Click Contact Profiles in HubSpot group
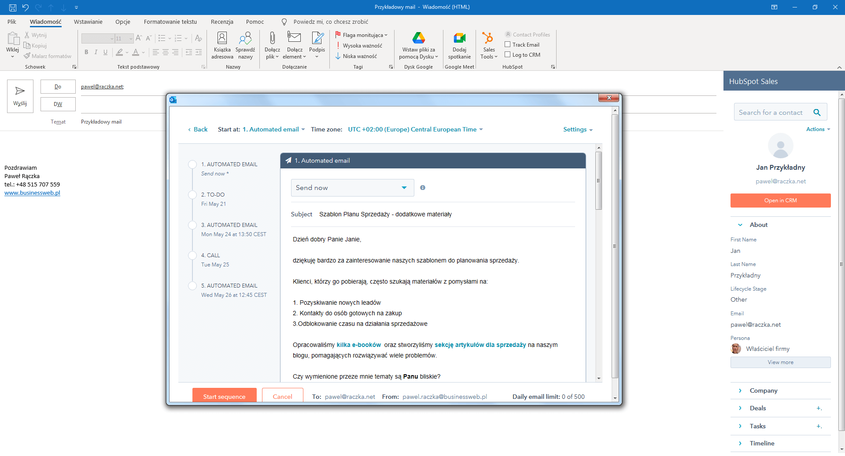Viewport: 845px width, 456px height. coord(528,35)
